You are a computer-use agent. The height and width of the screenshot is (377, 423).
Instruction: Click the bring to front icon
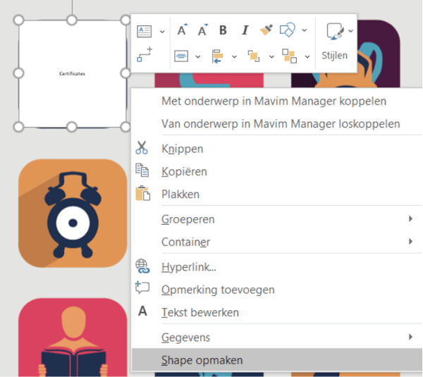[253, 56]
